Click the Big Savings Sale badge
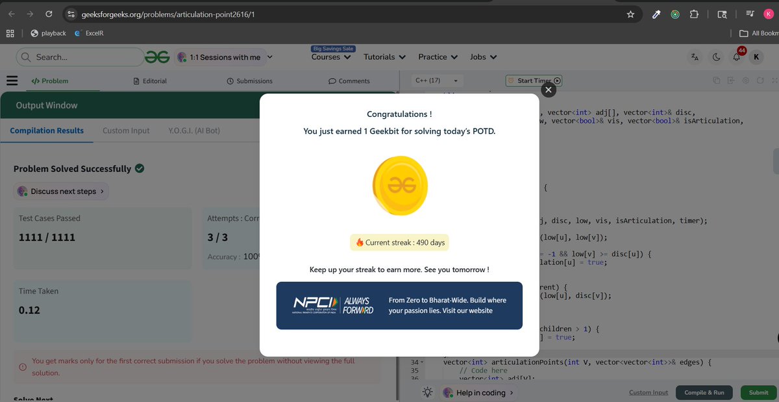The image size is (779, 402). pos(333,48)
